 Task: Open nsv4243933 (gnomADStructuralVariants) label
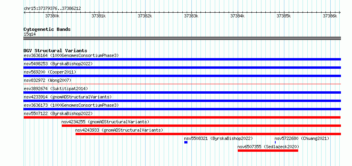point(119,130)
